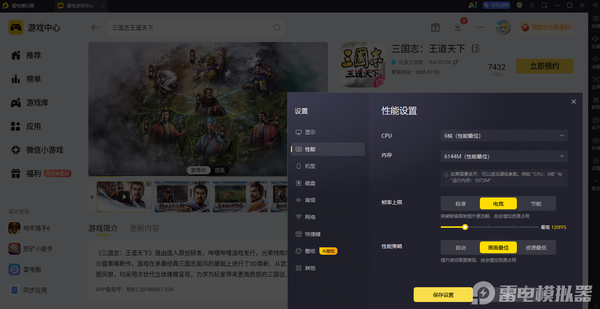This screenshot has width=600, height=309.
Task: Select 标准 frame rate limit
Action: pos(461,203)
